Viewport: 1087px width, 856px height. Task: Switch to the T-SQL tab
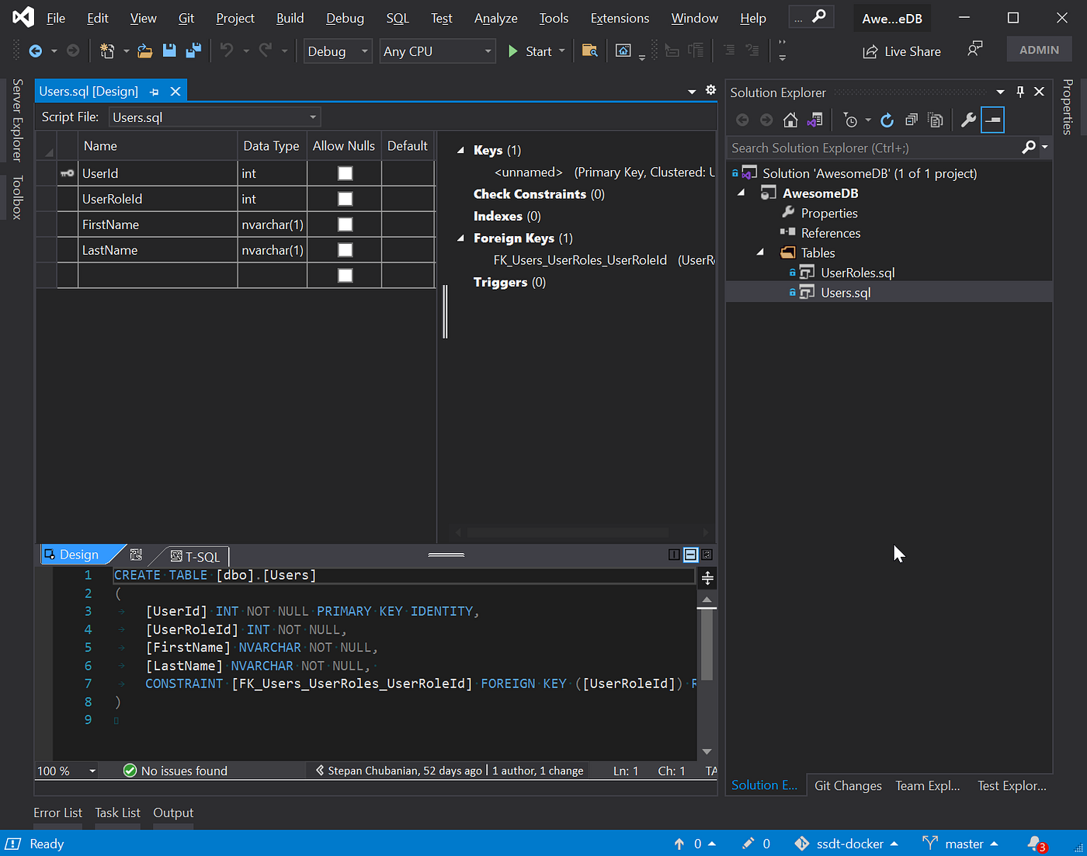(x=196, y=556)
